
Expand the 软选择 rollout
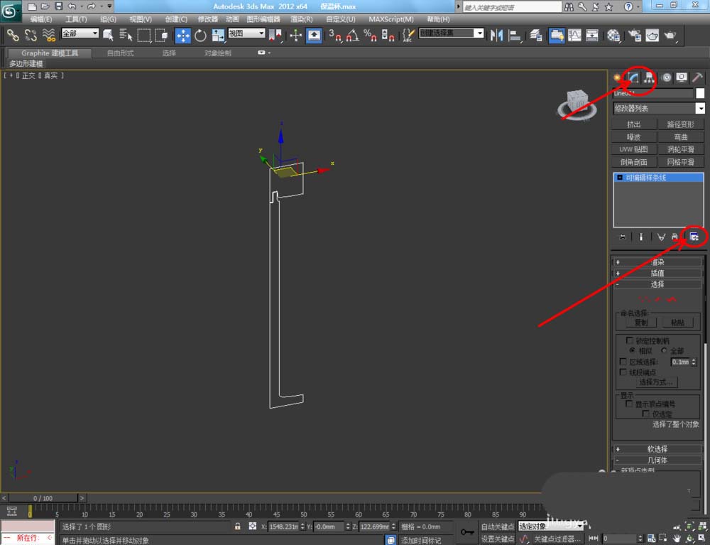pyautogui.click(x=657, y=449)
